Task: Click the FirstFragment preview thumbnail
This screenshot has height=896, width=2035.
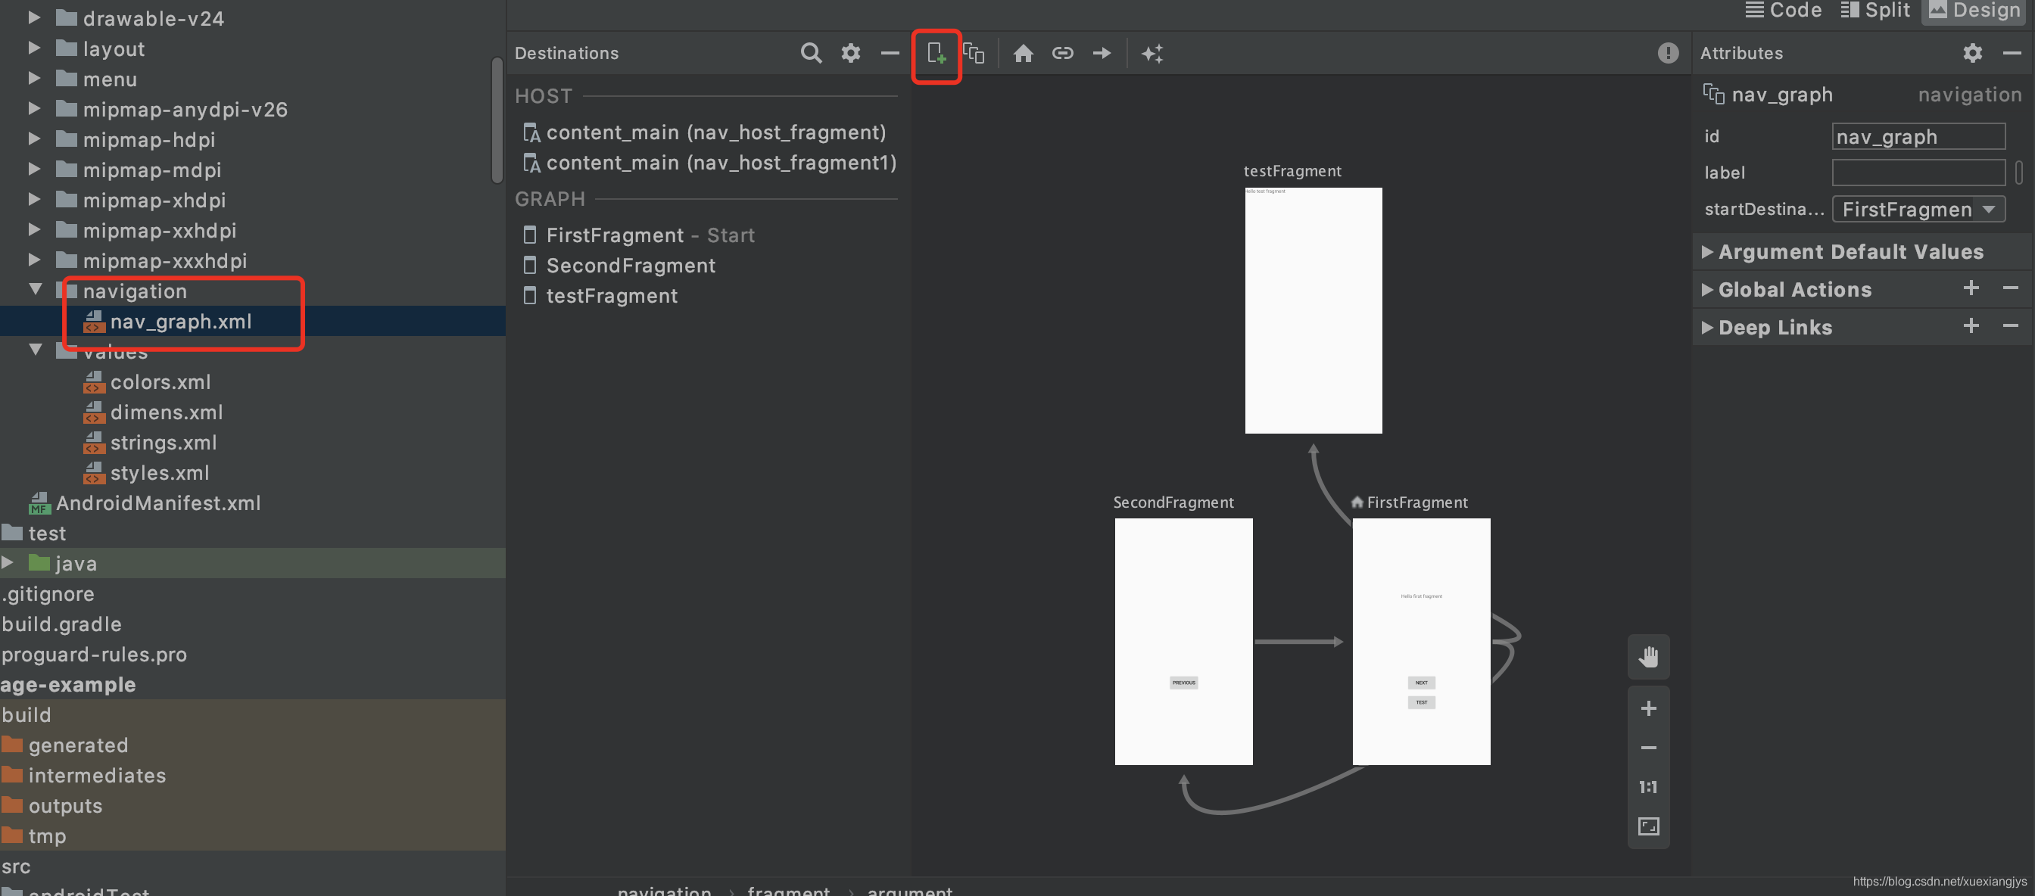Action: point(1421,641)
